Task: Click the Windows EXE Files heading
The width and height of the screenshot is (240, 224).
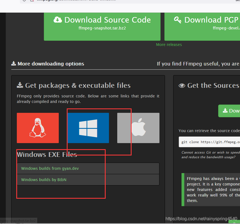Action: (47, 155)
